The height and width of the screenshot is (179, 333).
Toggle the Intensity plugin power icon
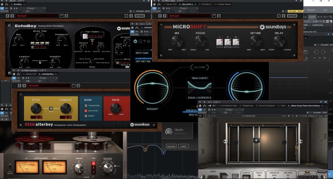click(x=135, y=41)
